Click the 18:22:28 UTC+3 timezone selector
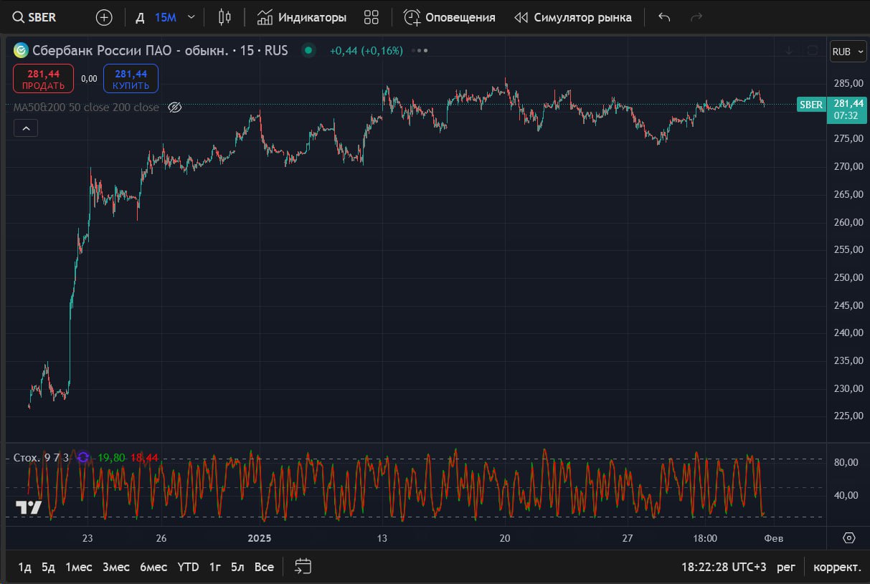The height and width of the screenshot is (584, 870). [724, 567]
